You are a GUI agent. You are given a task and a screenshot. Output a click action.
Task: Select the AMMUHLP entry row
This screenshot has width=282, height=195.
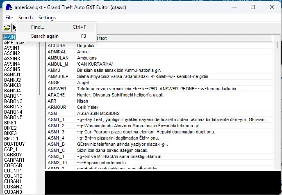click(159, 76)
